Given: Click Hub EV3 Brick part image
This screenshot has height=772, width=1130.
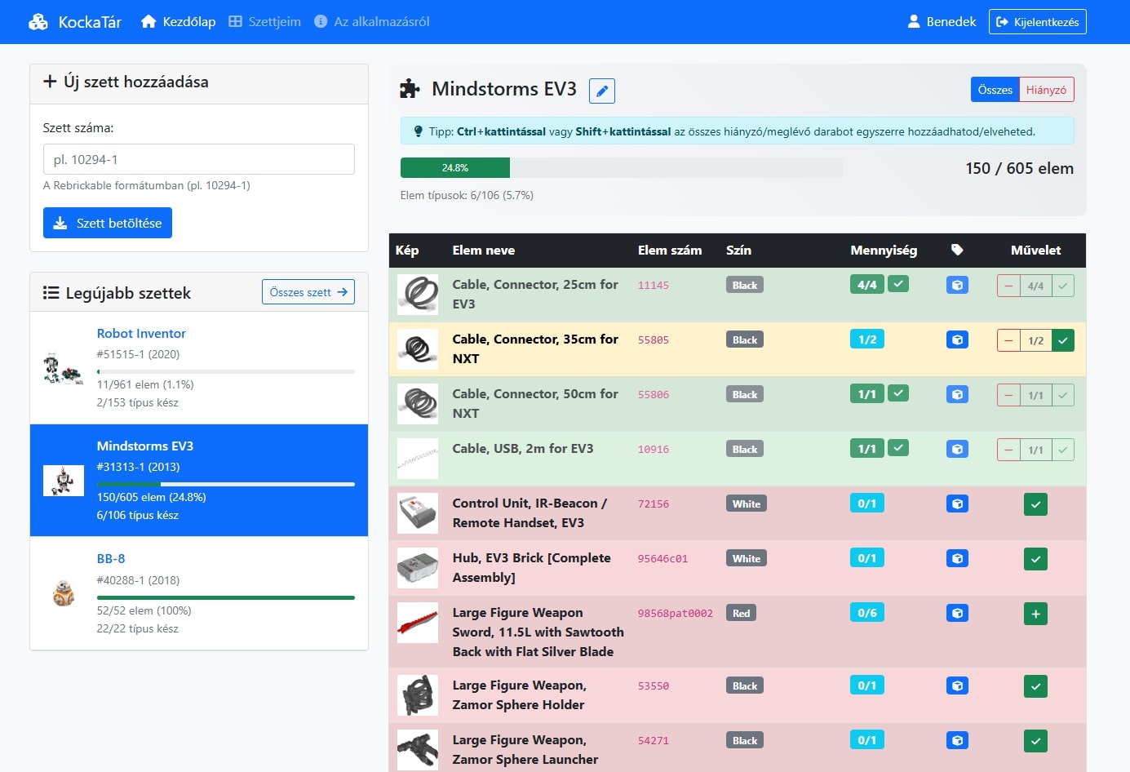Looking at the screenshot, I should coord(418,568).
